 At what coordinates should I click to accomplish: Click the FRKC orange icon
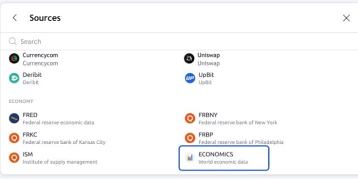click(x=14, y=138)
